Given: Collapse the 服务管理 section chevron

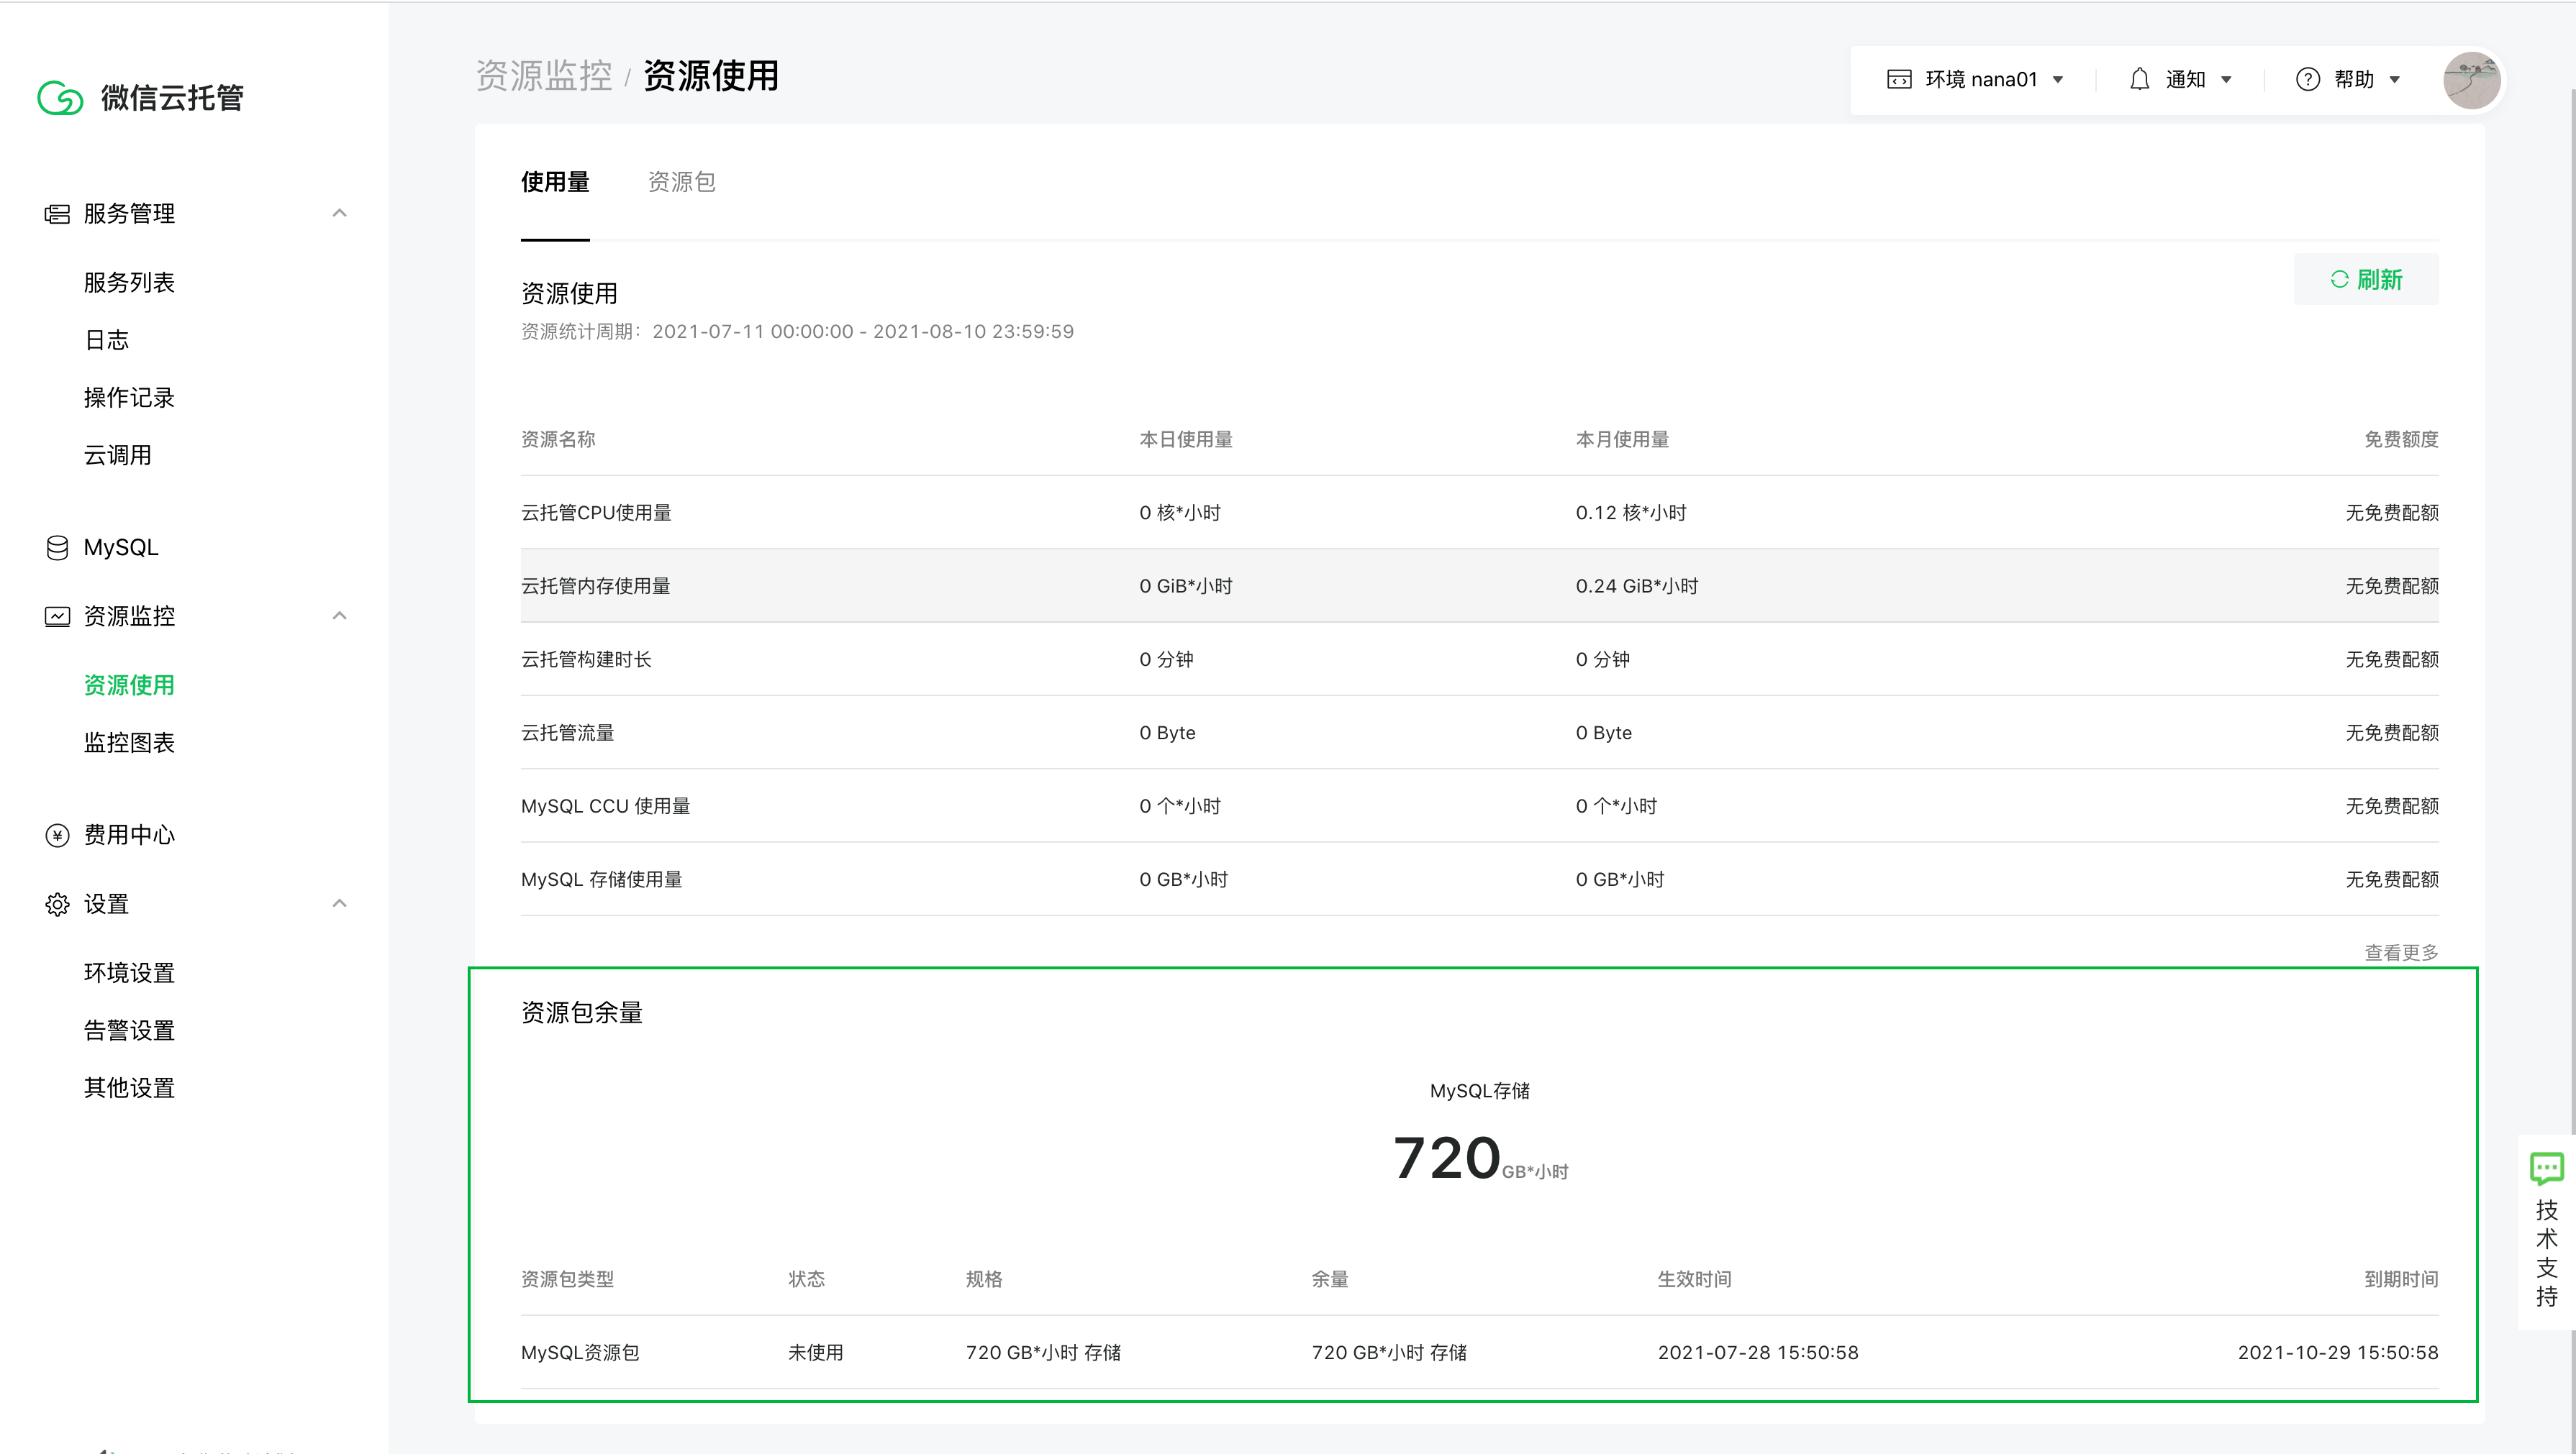Looking at the screenshot, I should click(339, 213).
